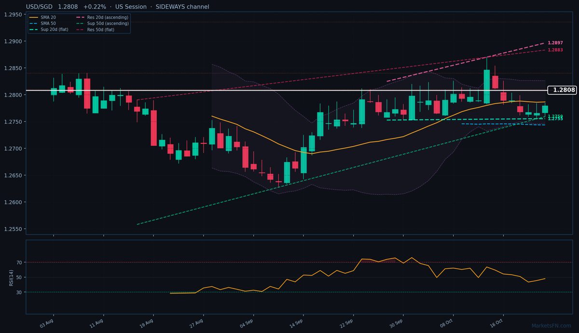Click the orange SMA 20 line sample in legend

coord(33,17)
